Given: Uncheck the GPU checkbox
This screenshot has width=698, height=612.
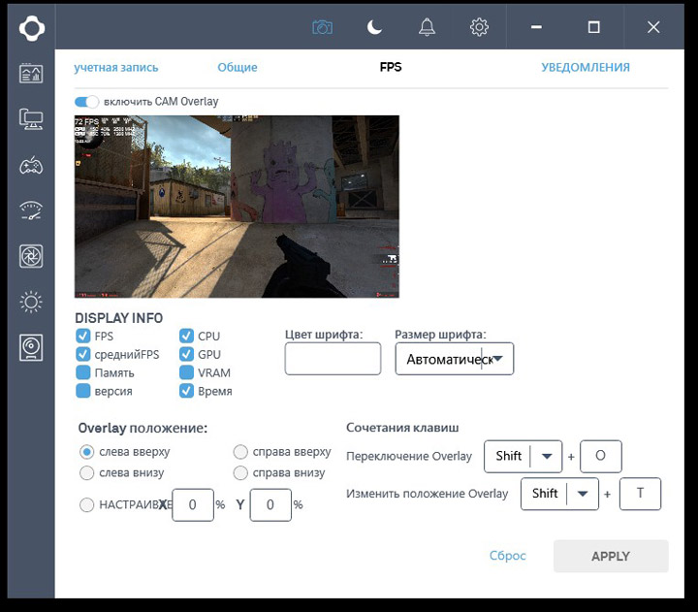Looking at the screenshot, I should (x=186, y=354).
